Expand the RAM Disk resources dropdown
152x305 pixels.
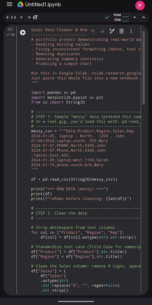135,17
